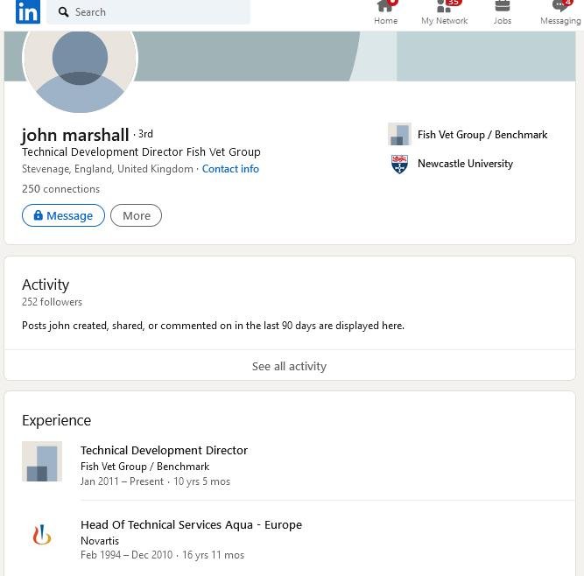Open the Messaging nav icon
The image size is (584, 576).
560,12
